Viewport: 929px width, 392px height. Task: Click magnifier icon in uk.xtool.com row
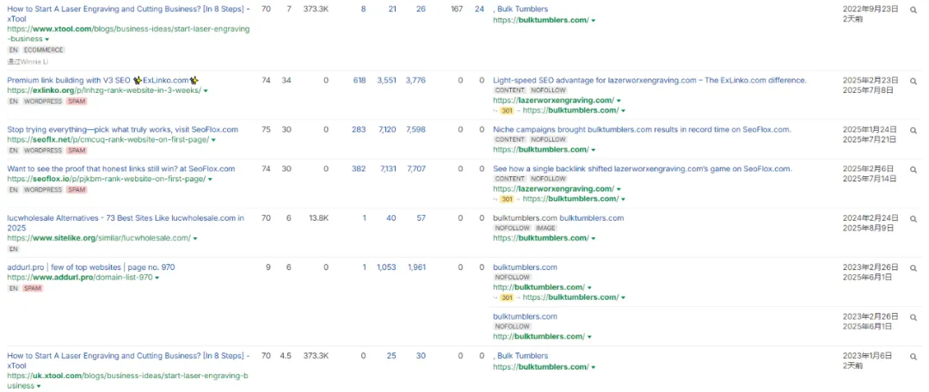[914, 356]
